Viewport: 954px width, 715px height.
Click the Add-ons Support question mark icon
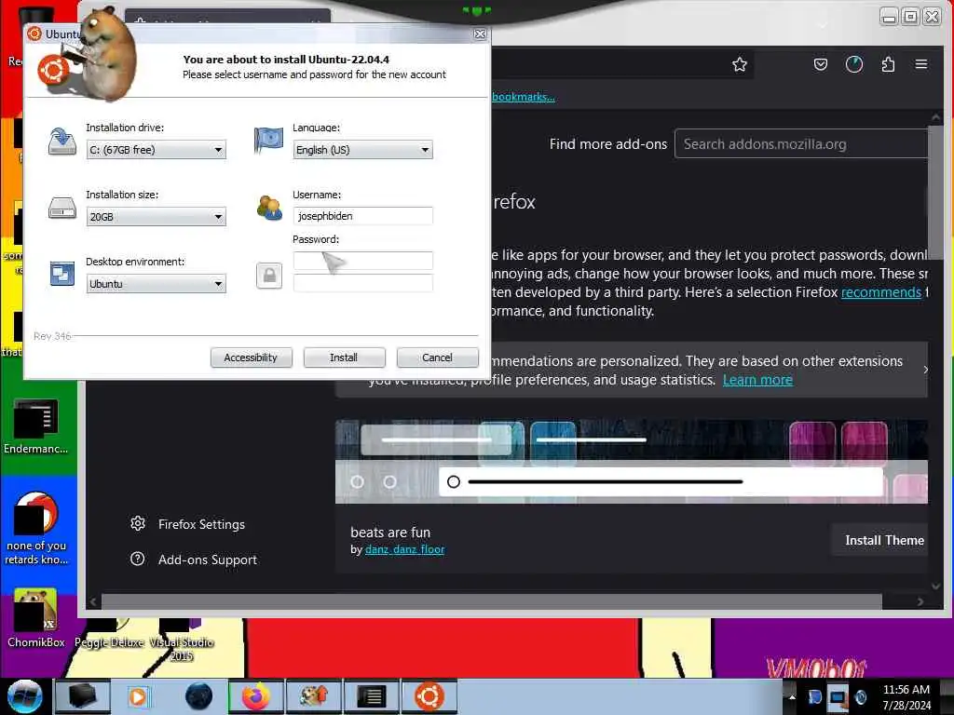(x=138, y=559)
